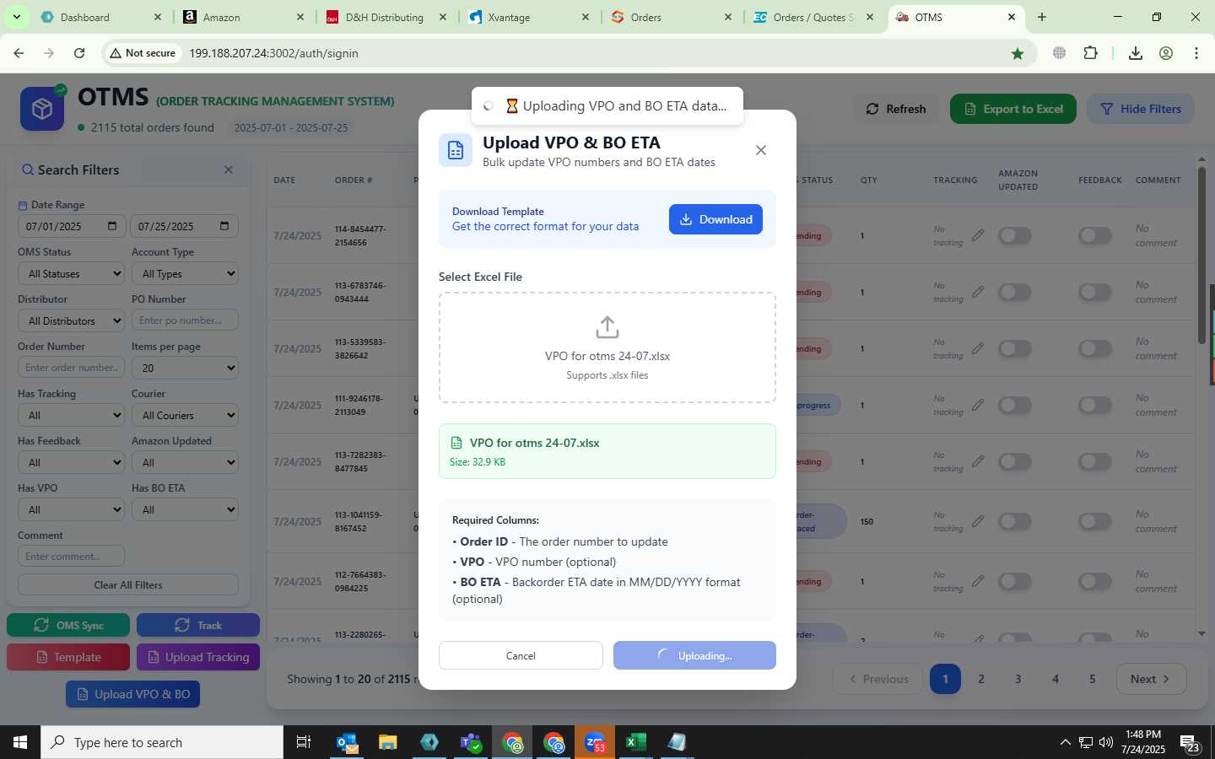The width and height of the screenshot is (1215, 759).
Task: Toggle Amazon Updated for order 114-8454477-2154656
Action: tap(1015, 235)
